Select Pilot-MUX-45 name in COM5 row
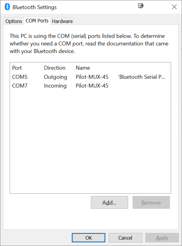 92,77
